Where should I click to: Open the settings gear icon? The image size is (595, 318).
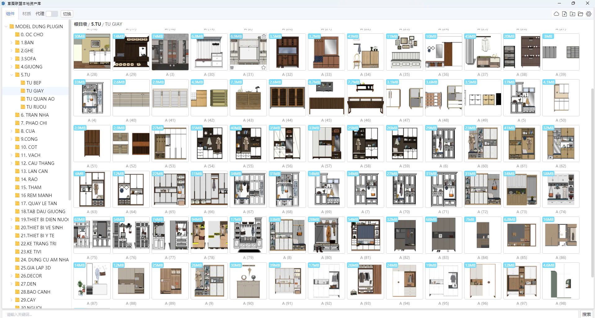588,14
